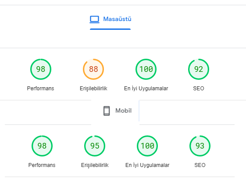Viewport: 246px width, 181px height.
Task: Click desktop Performans label text
Action: (40, 88)
